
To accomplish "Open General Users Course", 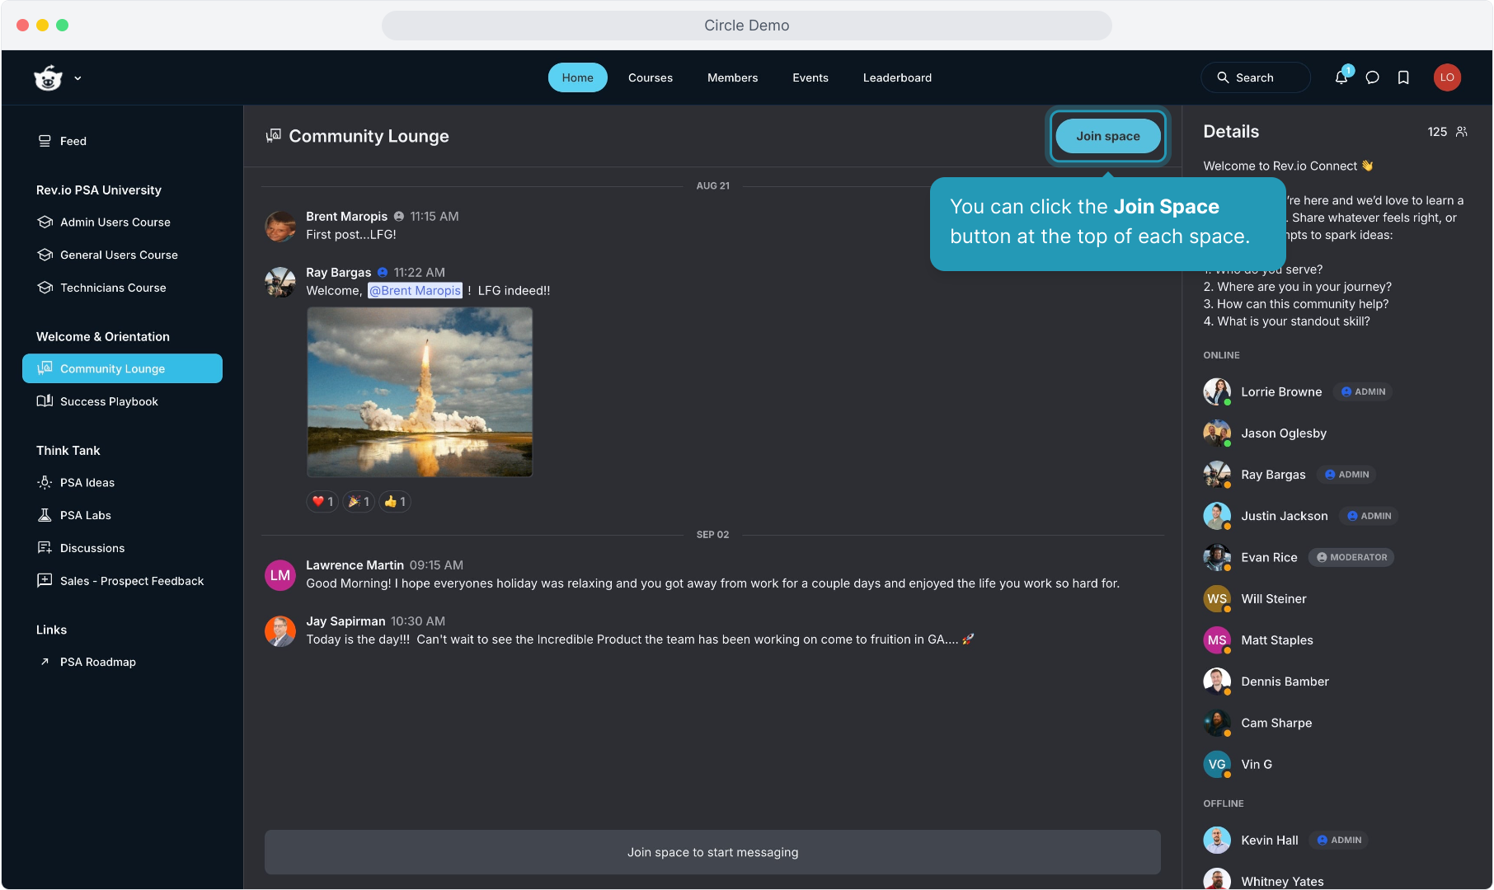I will (x=122, y=255).
